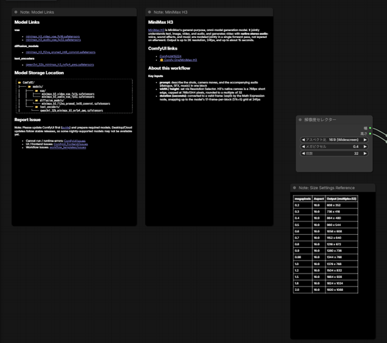The width and height of the screenshot is (387, 343).
Task: Open the minimax_h3_video_vae link
Action: click(x=53, y=37)
